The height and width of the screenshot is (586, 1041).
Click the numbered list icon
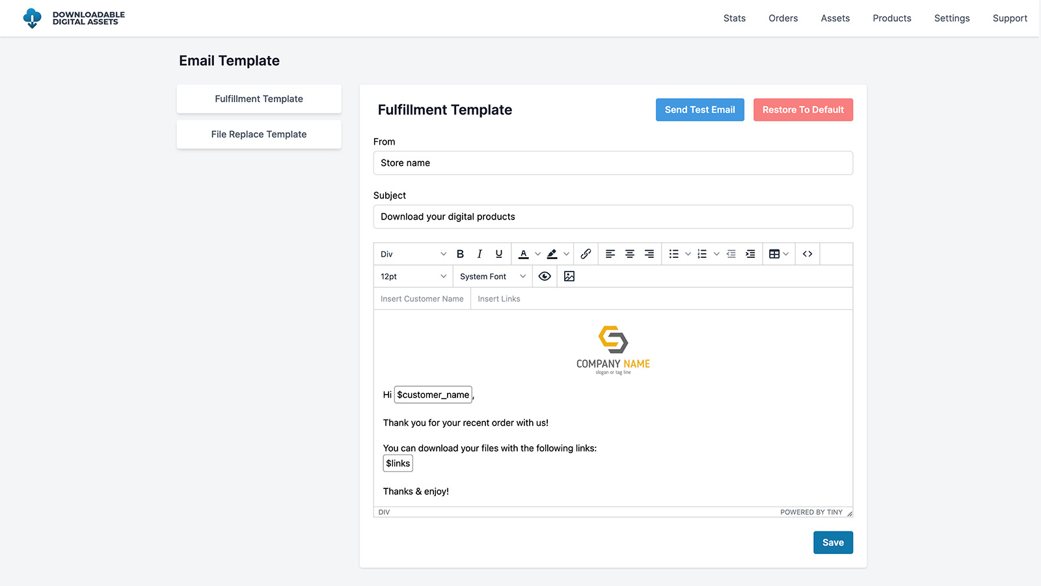[702, 254]
